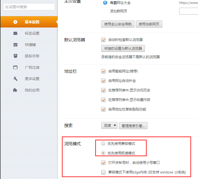Switch to 广告过滤 settings section
Image resolution: width=198 pixels, height=179 pixels.
click(x=32, y=67)
